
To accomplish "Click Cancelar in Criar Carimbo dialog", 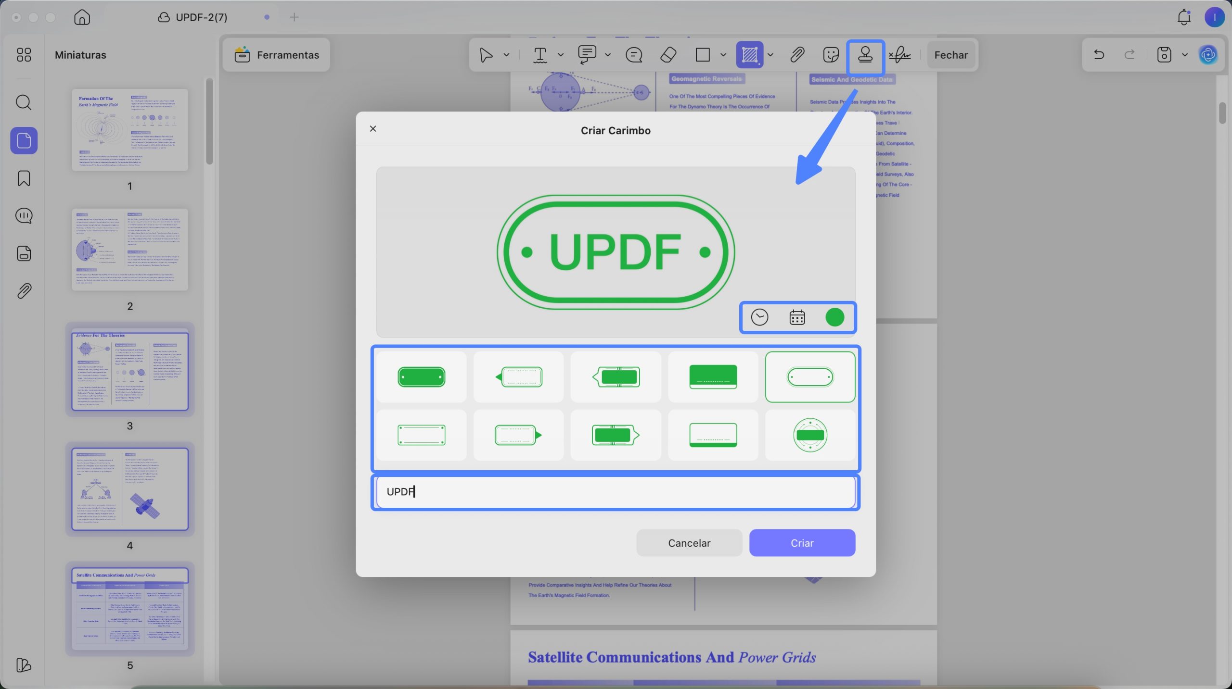I will (x=689, y=543).
